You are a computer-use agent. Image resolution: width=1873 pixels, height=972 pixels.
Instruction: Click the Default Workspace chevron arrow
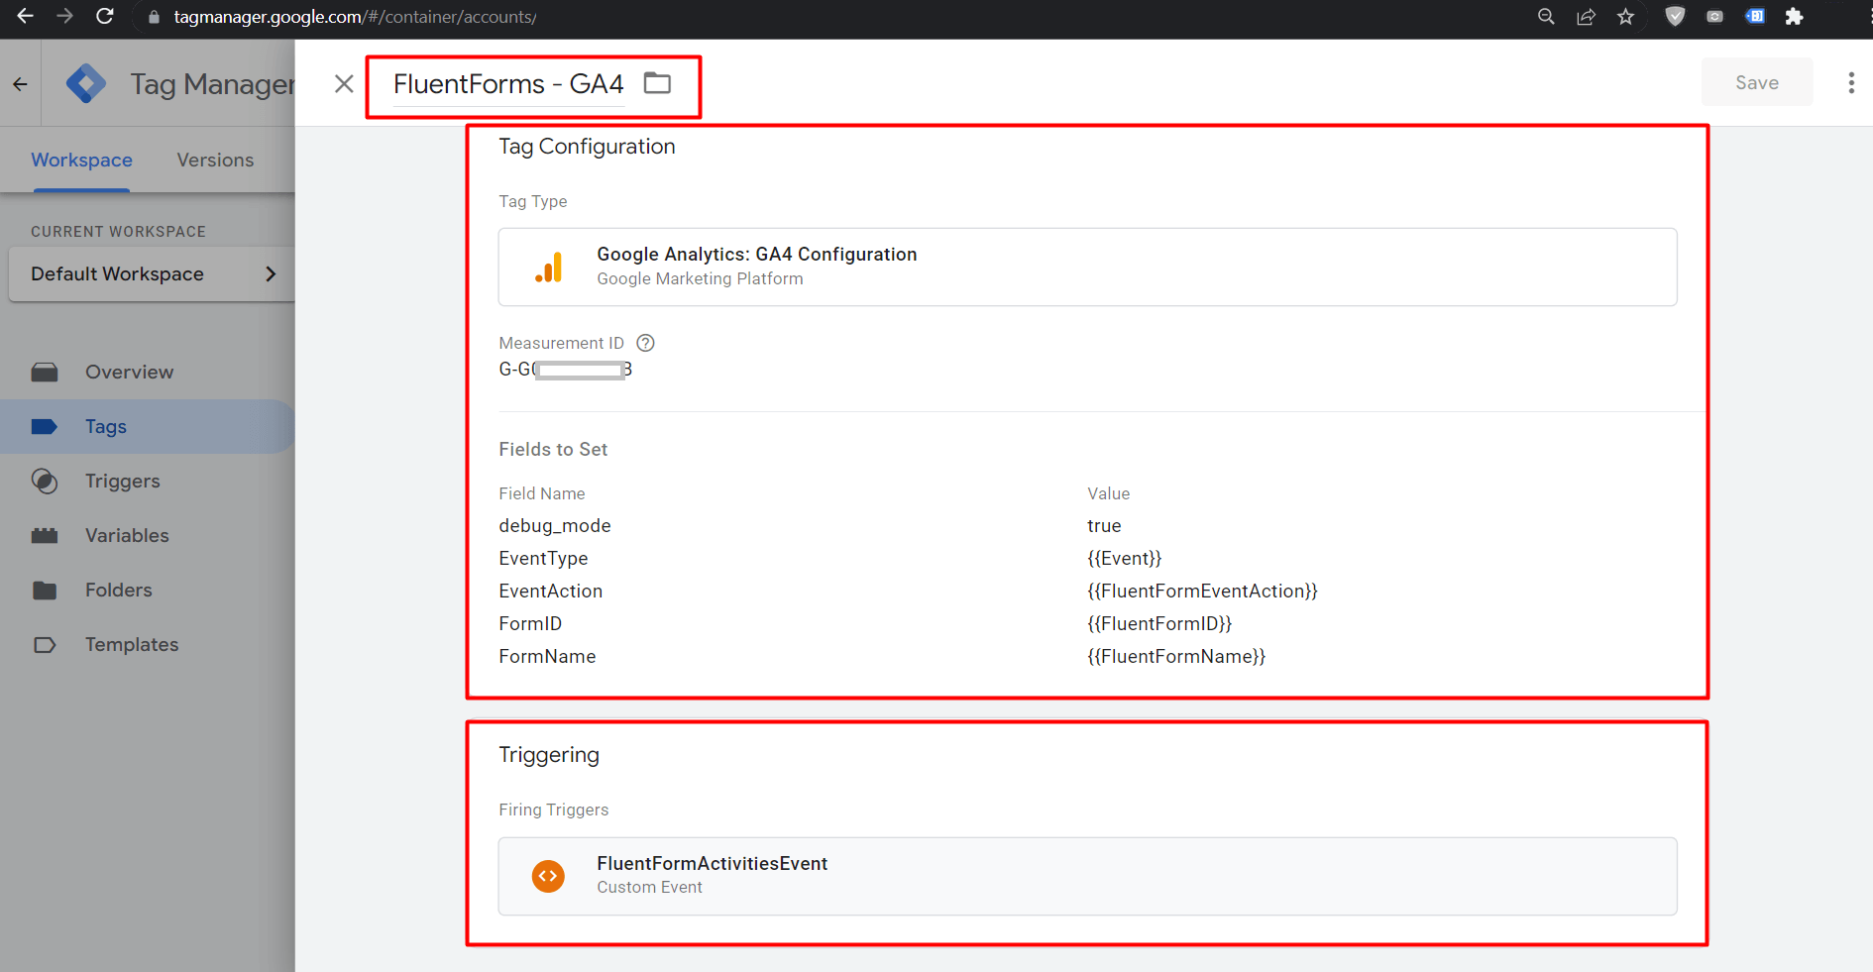click(271, 274)
